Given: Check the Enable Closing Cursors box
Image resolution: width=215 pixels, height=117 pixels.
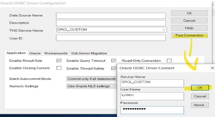Looking at the screenshot, I should click(x=59, y=68).
